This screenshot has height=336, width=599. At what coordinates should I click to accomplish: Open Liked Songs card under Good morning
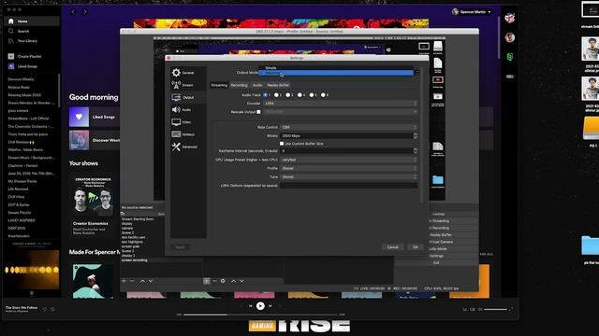94,117
